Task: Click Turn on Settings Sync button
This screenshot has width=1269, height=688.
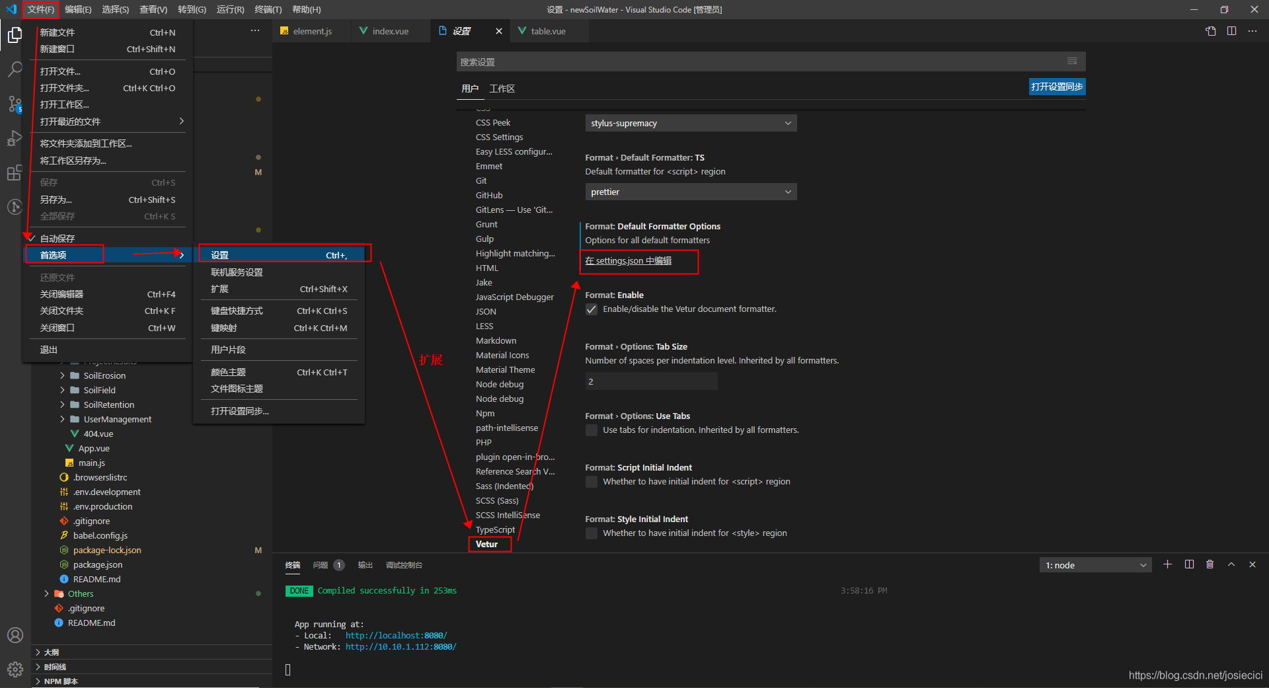Action: (1057, 87)
